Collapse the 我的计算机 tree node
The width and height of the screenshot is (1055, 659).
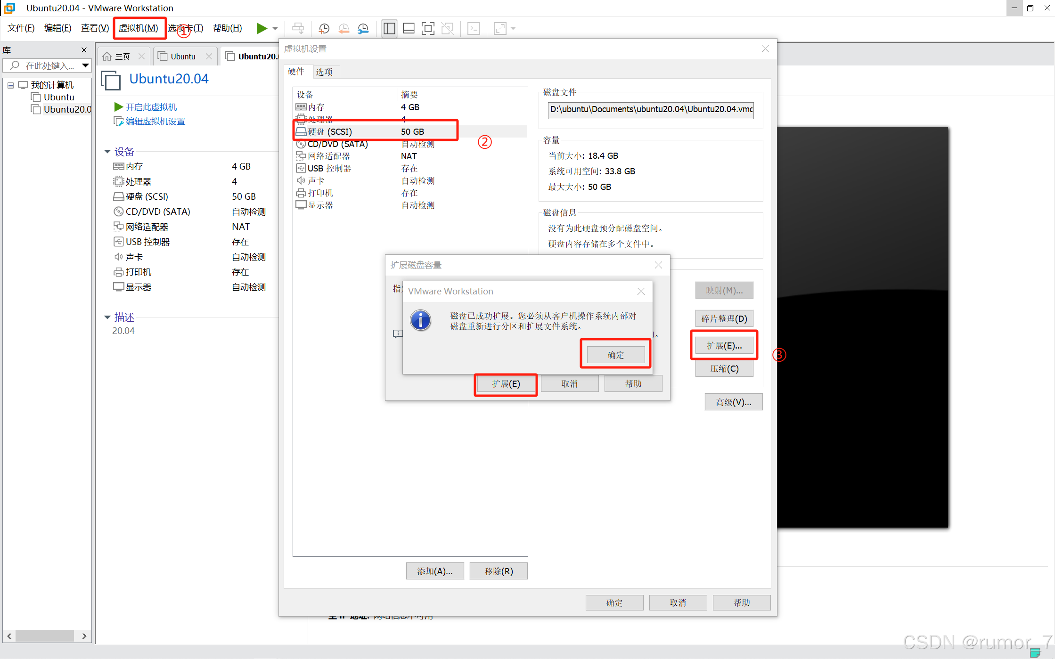coord(10,85)
